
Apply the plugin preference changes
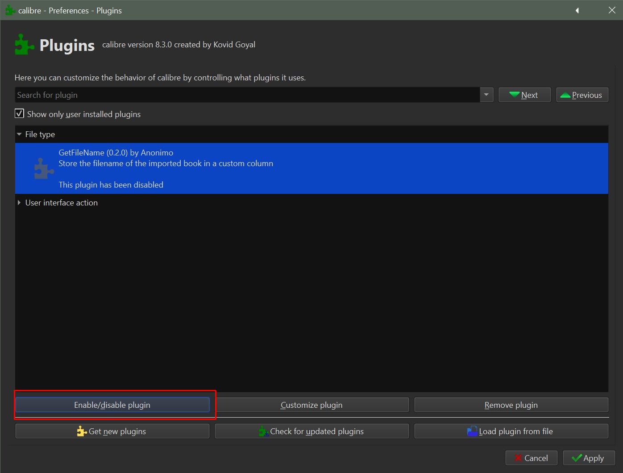pos(589,458)
